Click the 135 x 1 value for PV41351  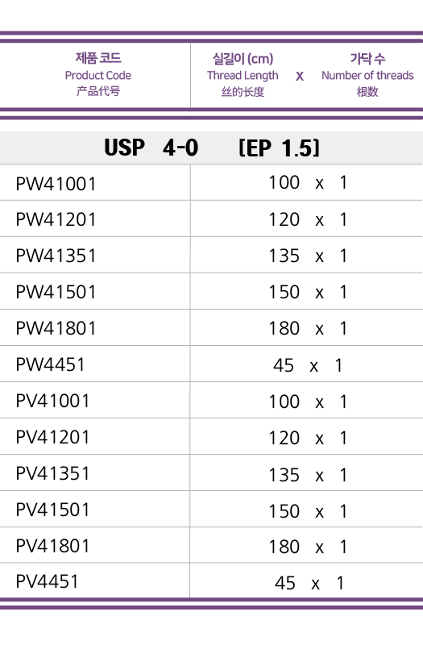308,475
